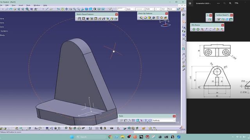This screenshot has width=250, height=140.
Task: Toggle Swap Visible Space on view toolbar
Action: pos(103,9)
